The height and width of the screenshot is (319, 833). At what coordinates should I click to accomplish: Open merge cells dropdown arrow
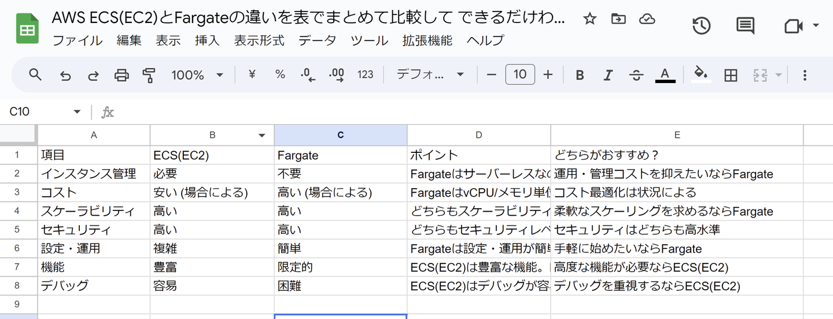click(x=779, y=75)
